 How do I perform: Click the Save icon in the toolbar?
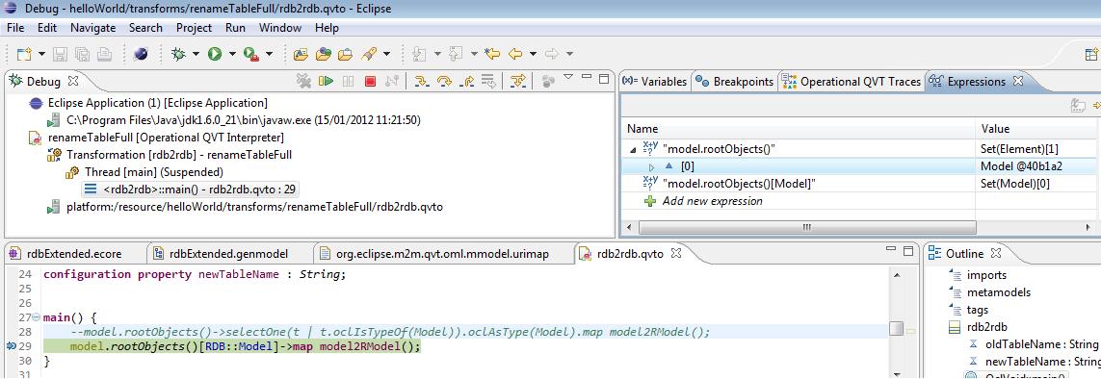pos(61,54)
